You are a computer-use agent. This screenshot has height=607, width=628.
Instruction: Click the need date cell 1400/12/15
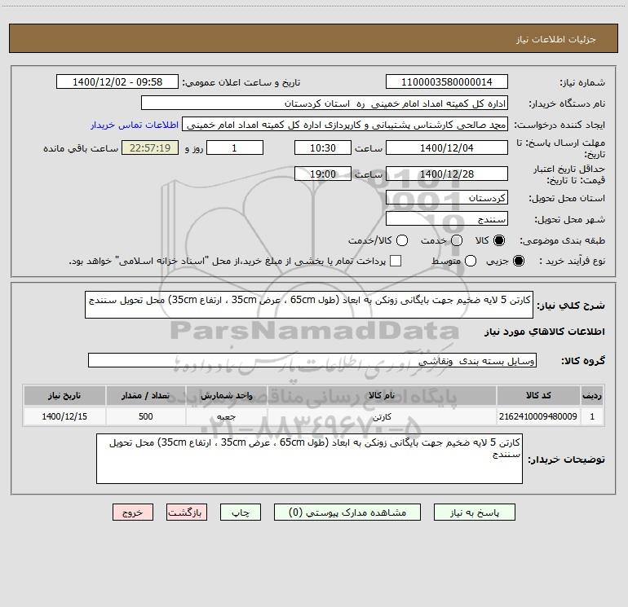pyautogui.click(x=64, y=416)
